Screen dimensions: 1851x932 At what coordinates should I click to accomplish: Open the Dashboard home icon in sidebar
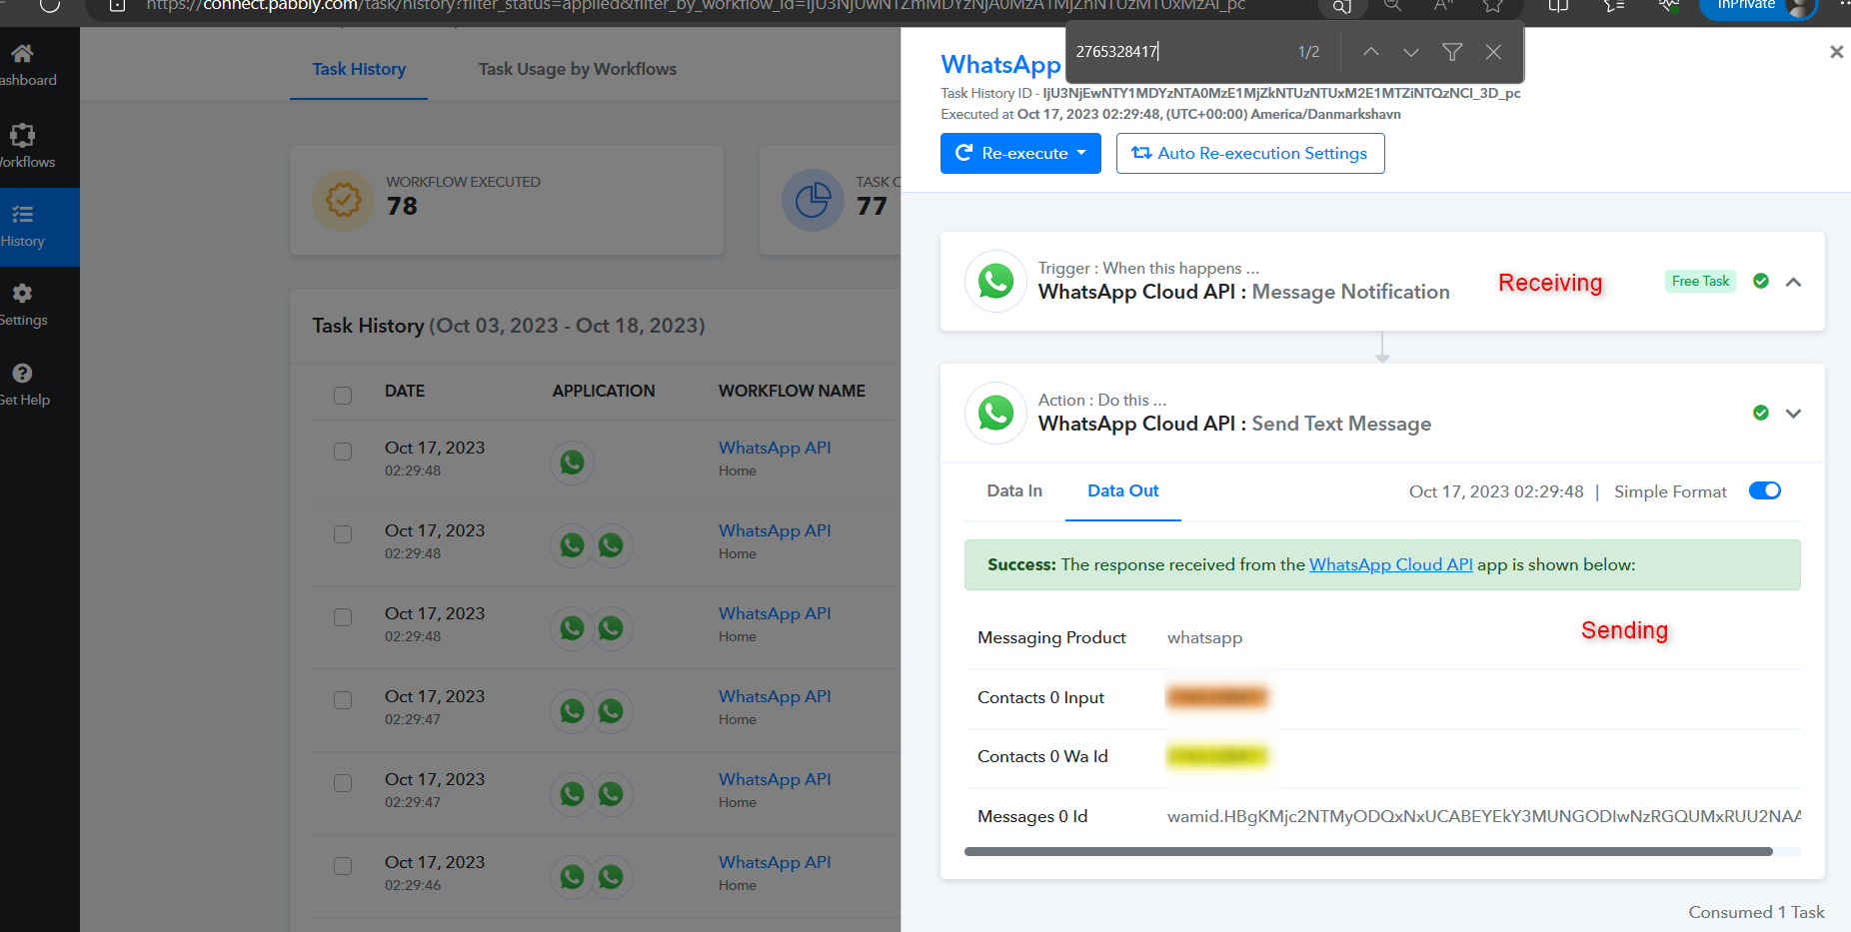22,55
